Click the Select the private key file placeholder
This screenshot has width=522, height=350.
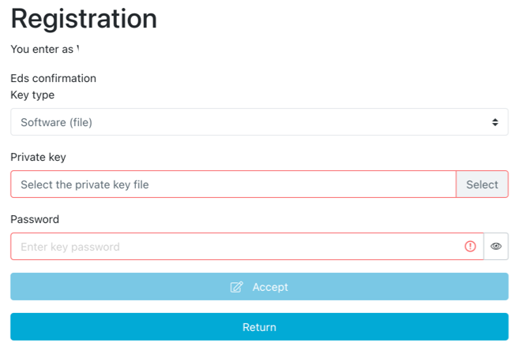84,184
